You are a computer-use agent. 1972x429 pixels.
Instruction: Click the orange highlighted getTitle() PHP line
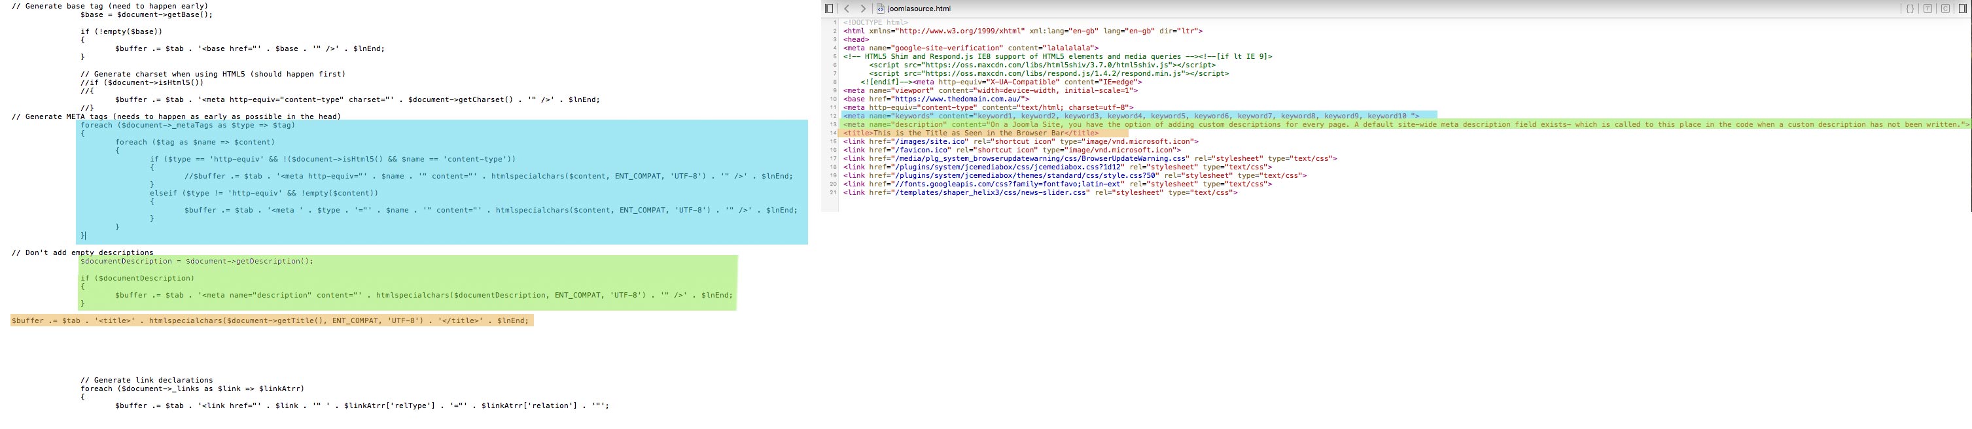(270, 320)
